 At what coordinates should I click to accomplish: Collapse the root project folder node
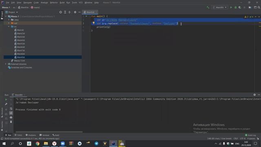point(6,16)
